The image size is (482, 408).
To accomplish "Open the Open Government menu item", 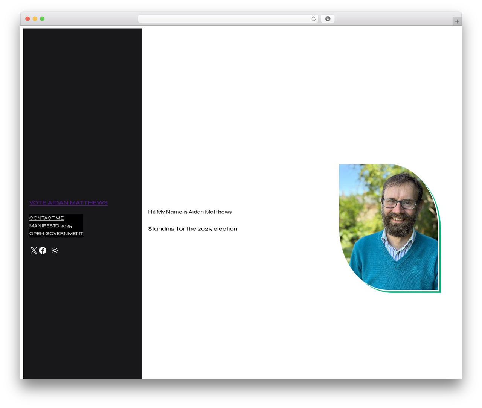I will click(x=56, y=234).
